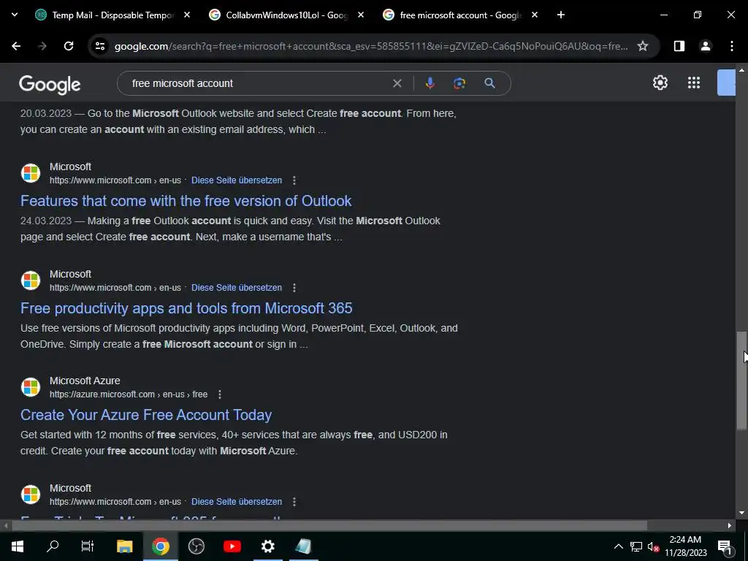Translate the Outlook features result page

point(237,180)
